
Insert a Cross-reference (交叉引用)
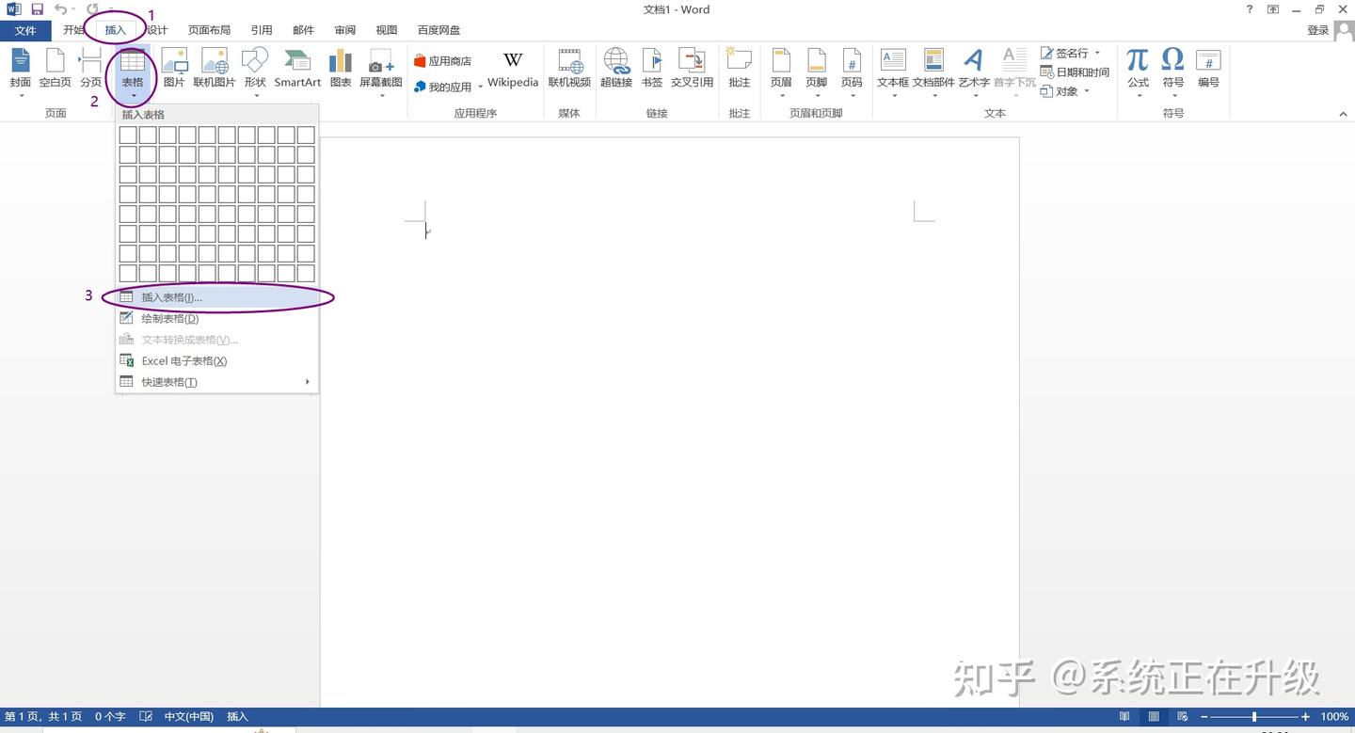[x=692, y=71]
